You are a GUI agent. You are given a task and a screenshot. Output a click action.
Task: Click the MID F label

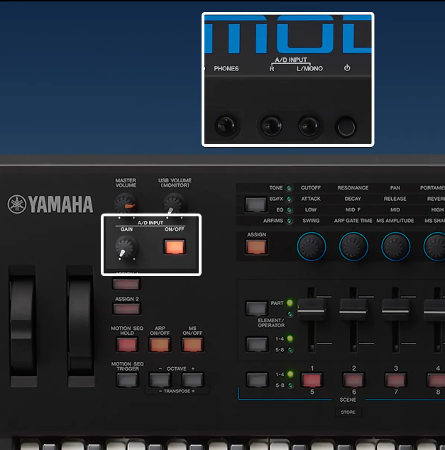(x=353, y=210)
